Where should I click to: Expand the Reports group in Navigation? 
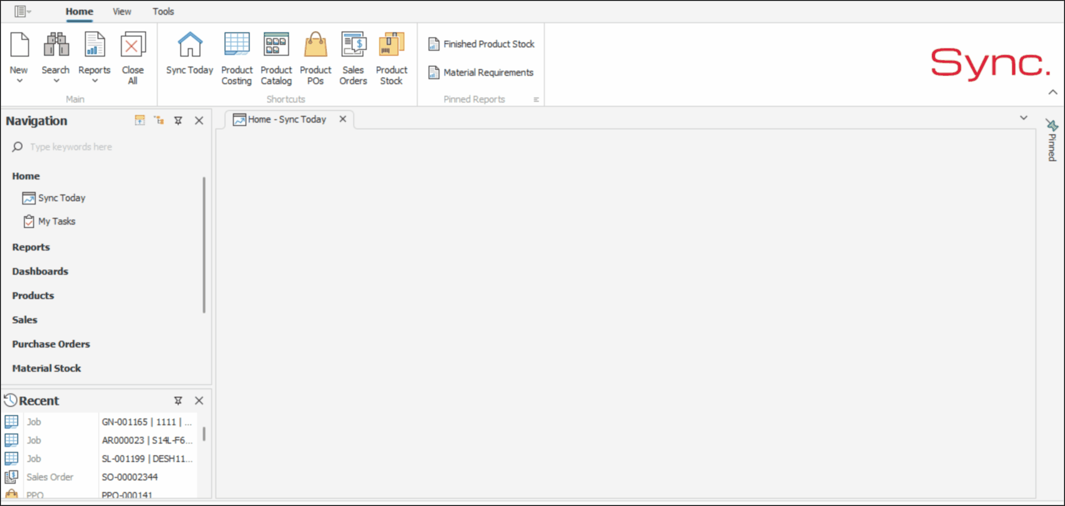31,247
